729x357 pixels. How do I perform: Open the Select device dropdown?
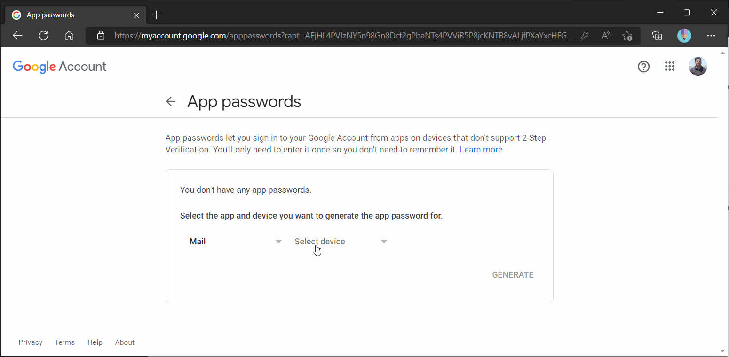(x=341, y=242)
